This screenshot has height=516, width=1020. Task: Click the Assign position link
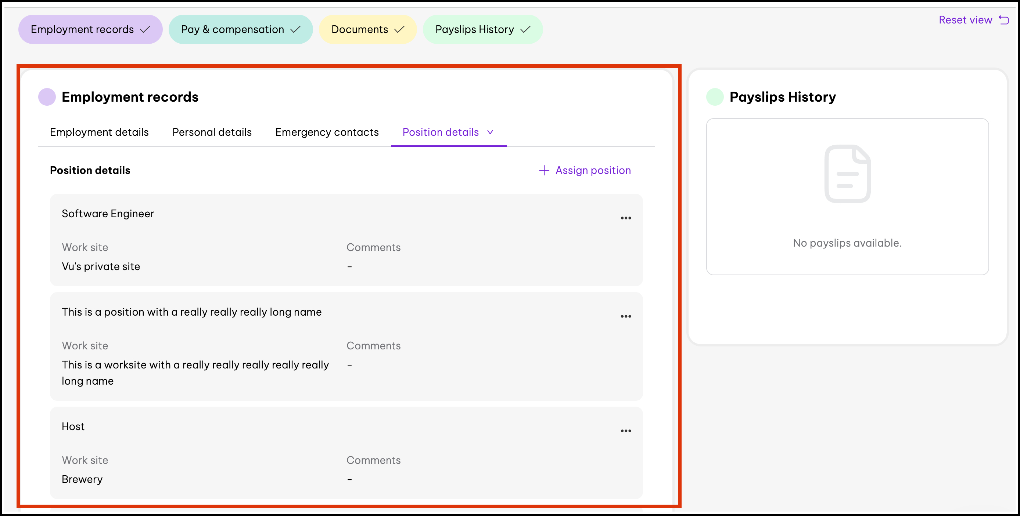(593, 170)
